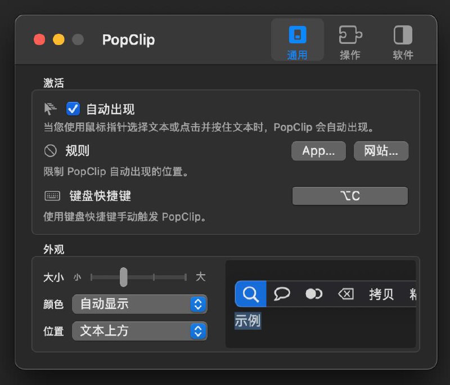Toggle the 自动出现 checkbox
This screenshot has height=385, width=450.
point(73,109)
